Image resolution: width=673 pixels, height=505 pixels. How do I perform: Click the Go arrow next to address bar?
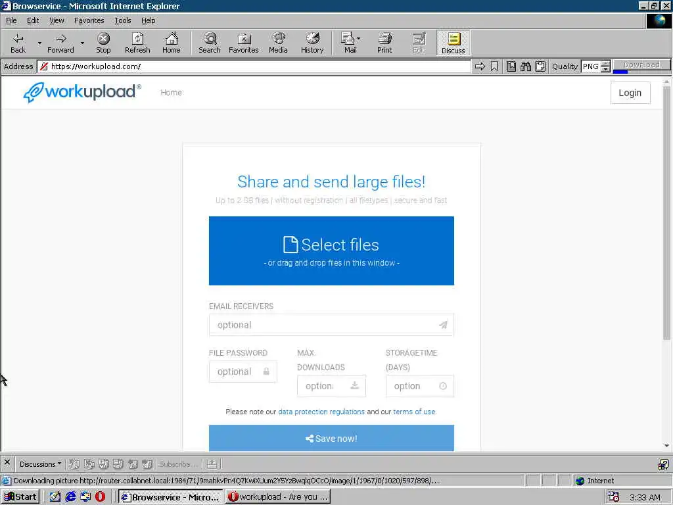(x=480, y=66)
